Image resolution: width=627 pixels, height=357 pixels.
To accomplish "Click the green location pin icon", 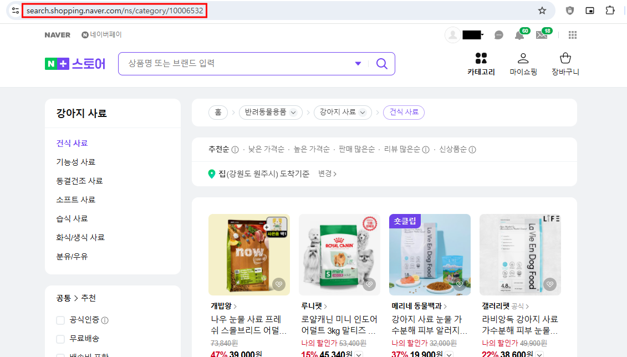I will 212,174.
